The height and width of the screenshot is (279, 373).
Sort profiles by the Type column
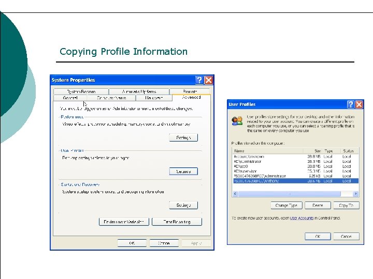click(332, 151)
